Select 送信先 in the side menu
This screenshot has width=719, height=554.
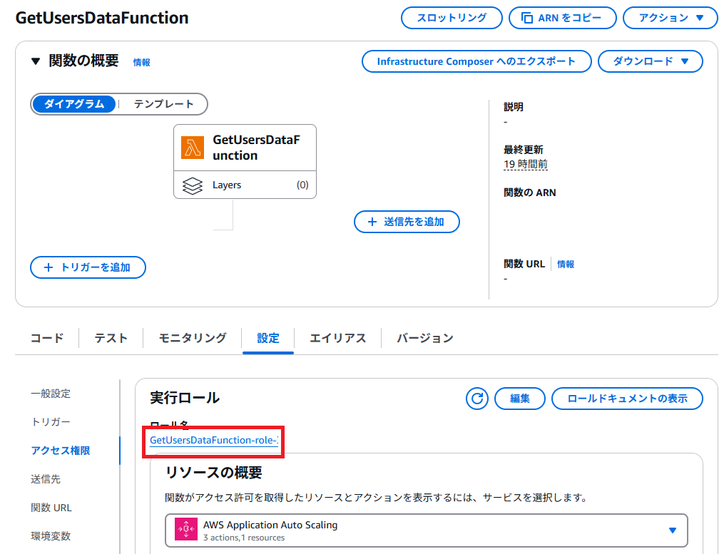coord(46,479)
